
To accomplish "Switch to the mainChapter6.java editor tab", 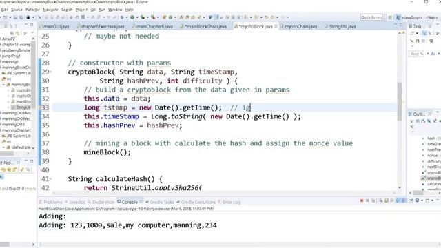I will tap(152, 26).
